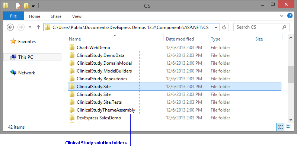
Task: Open the address bar history dropdown
Action: click(x=216, y=27)
